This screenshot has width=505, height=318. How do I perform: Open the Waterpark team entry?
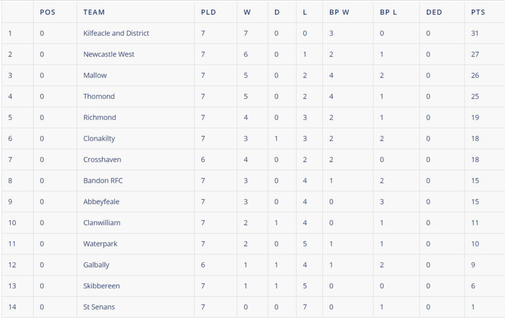coord(100,244)
